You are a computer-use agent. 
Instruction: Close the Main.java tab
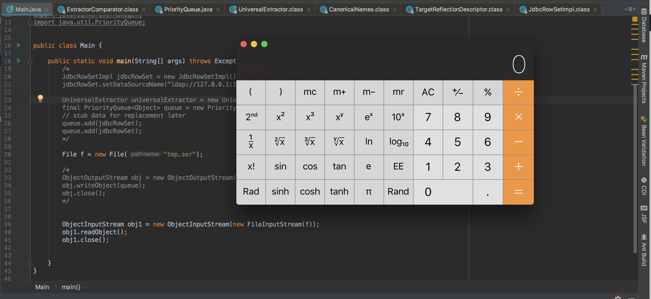point(46,10)
